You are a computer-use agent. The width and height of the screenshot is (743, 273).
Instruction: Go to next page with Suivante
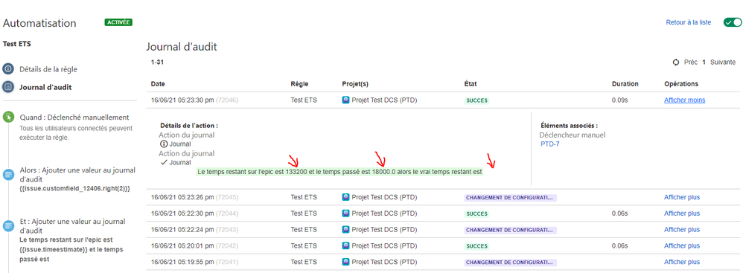click(723, 62)
